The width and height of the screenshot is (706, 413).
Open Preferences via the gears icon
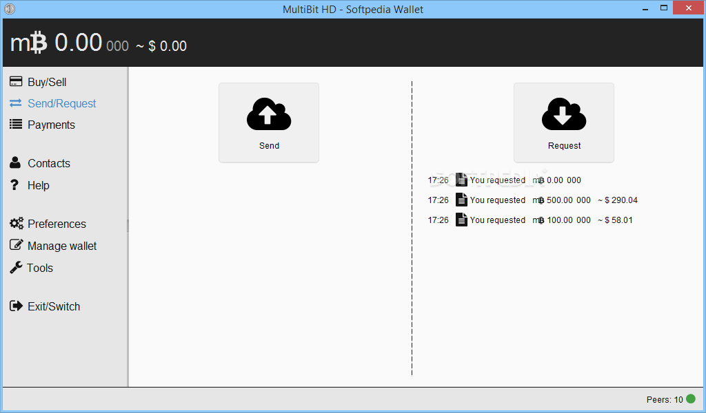point(15,223)
